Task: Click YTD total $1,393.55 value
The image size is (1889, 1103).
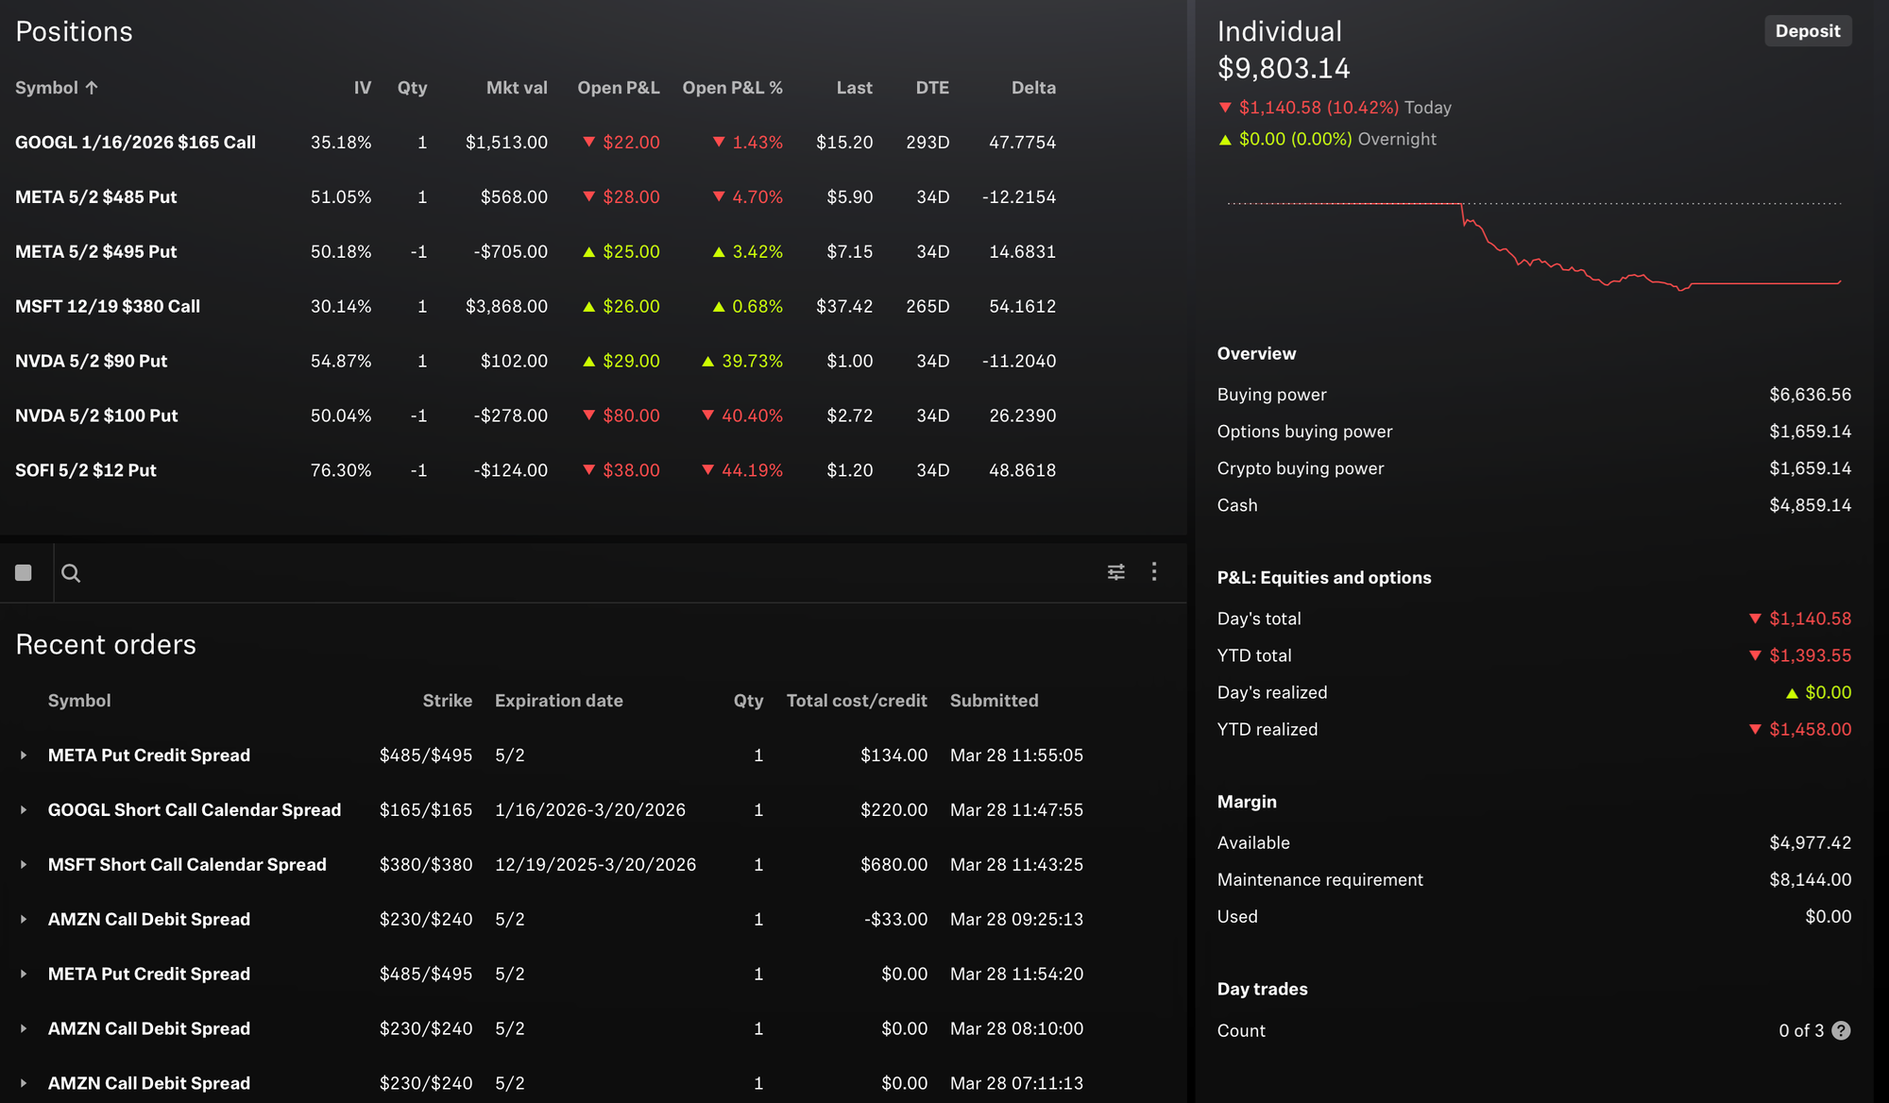Action: click(x=1800, y=655)
